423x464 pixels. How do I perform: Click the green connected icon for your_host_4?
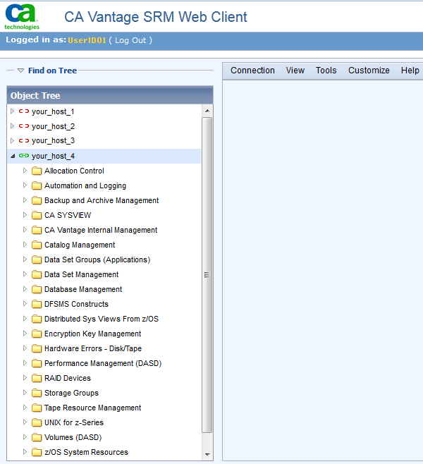(x=24, y=156)
